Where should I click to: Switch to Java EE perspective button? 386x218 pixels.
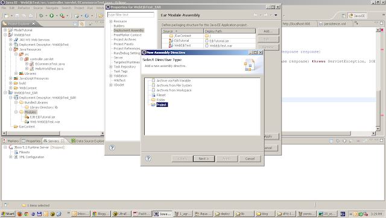coord(357,16)
